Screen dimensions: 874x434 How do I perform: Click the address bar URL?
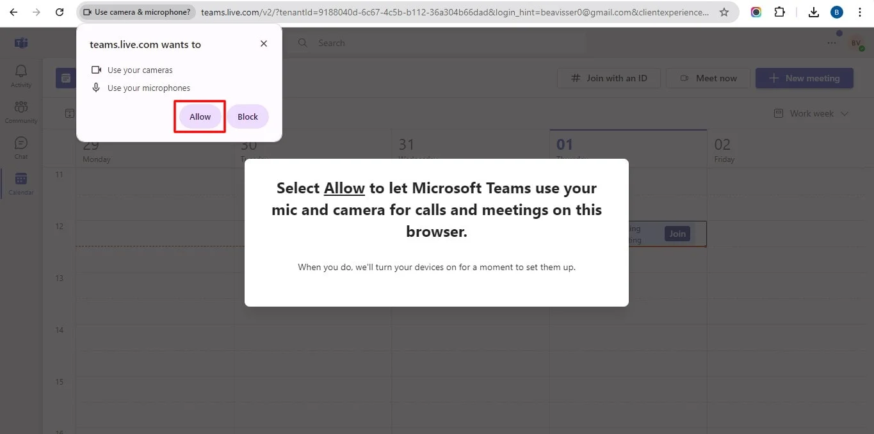tap(455, 12)
